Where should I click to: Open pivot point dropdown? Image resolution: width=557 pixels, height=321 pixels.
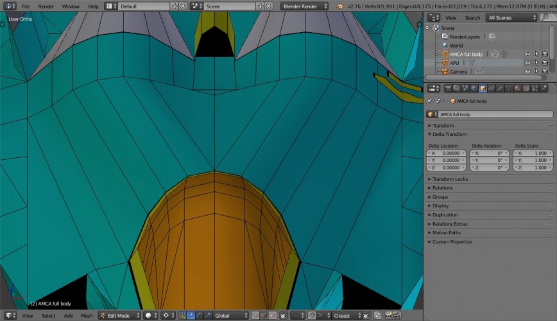point(168,316)
